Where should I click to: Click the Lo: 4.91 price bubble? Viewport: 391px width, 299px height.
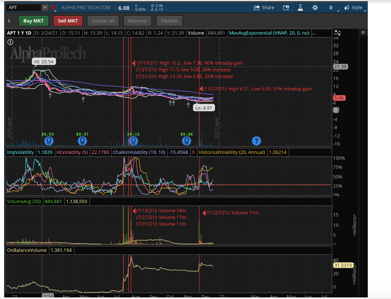click(204, 108)
